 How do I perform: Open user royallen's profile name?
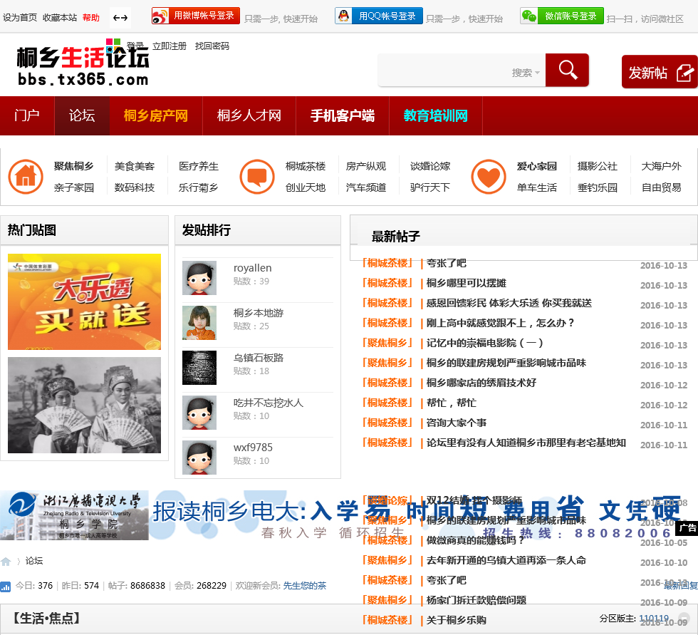click(252, 268)
